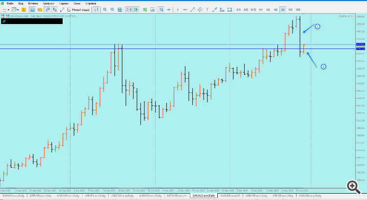Image resolution: width=367 pixels, height=200 pixels.
Task: Toggle the bar chart mode button
Action: coord(96,10)
